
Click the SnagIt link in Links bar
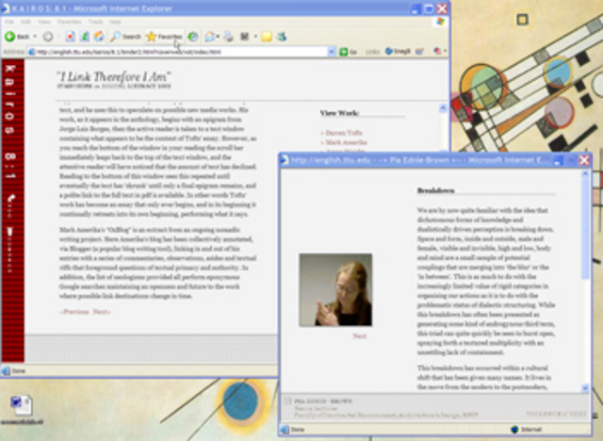click(398, 51)
